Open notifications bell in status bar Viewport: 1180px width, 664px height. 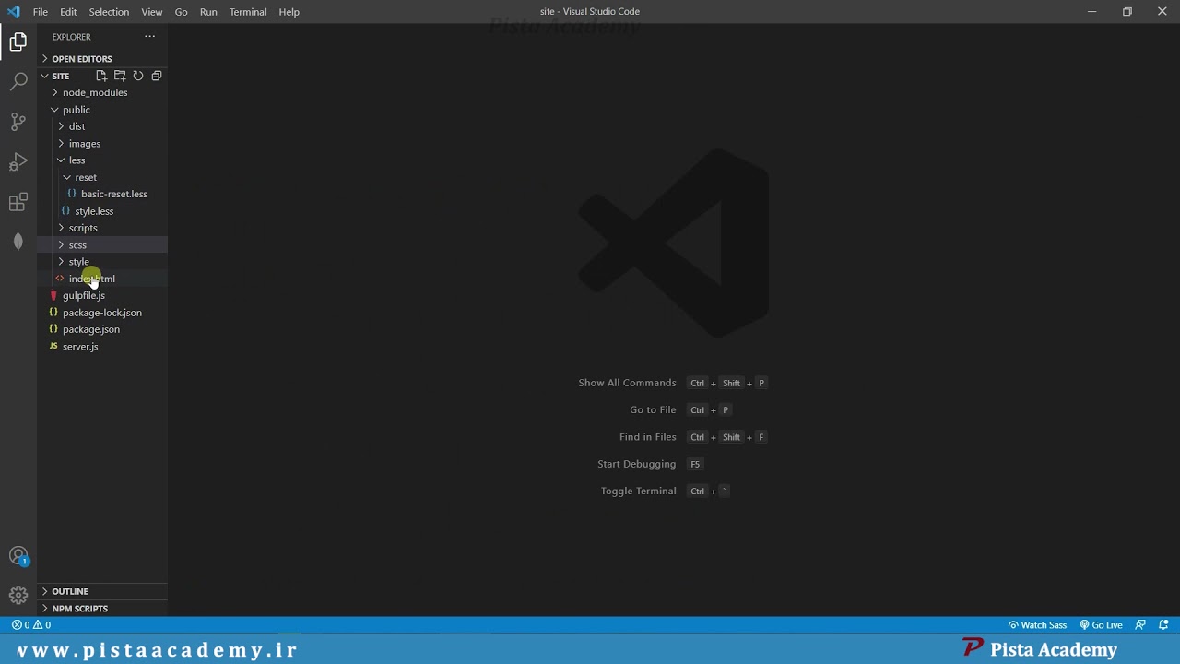[1163, 625]
